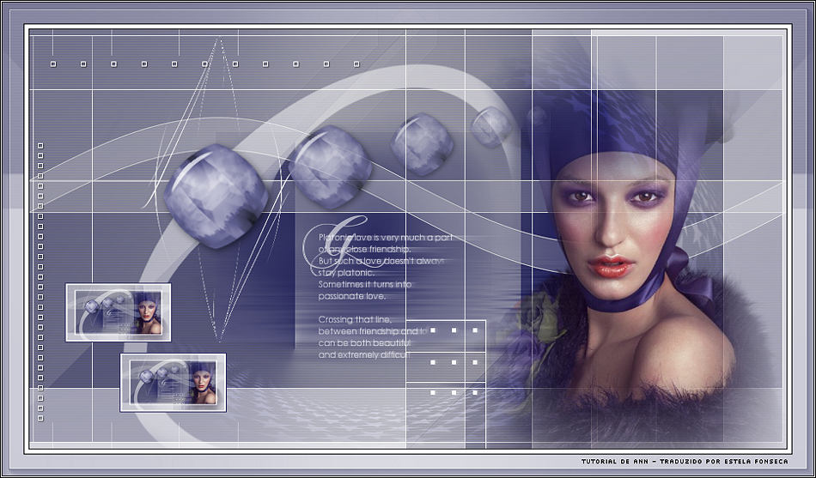The height and width of the screenshot is (478, 816).
Task: Select the line "Crossing that line,"
Action: click(x=355, y=319)
